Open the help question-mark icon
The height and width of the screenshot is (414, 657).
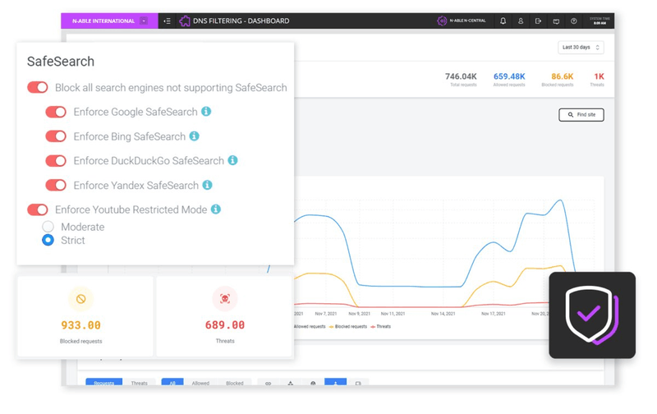coord(573,21)
